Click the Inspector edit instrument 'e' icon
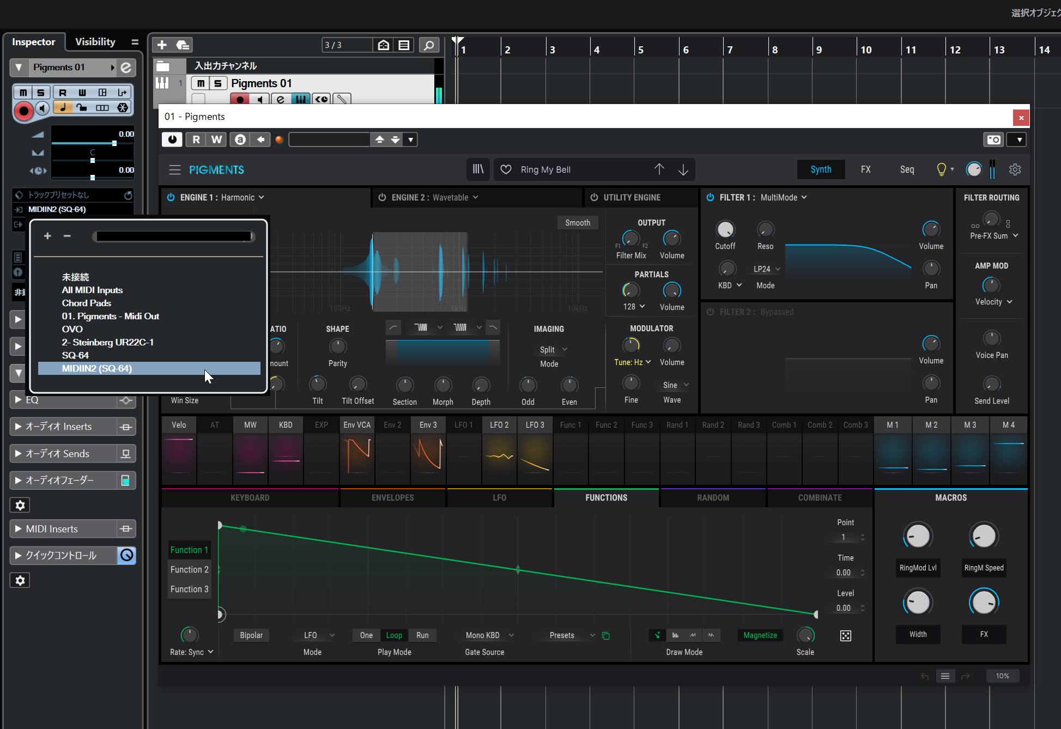The width and height of the screenshot is (1061, 729). pyautogui.click(x=126, y=68)
